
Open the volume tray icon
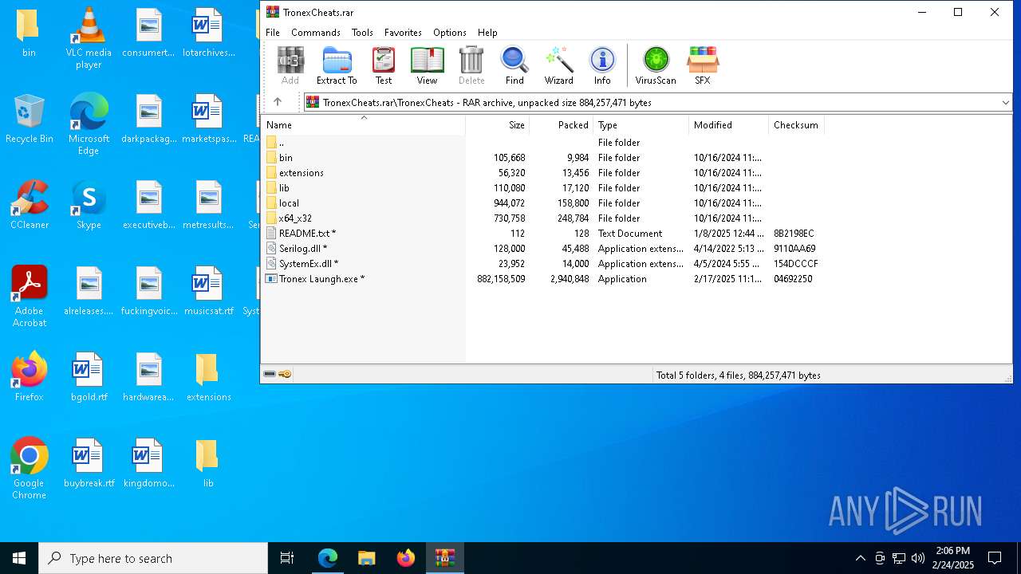[918, 558]
